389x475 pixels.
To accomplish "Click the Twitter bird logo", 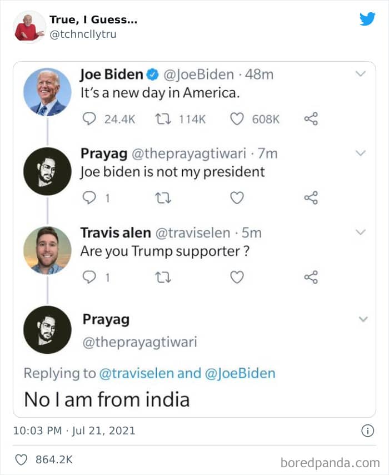I will [367, 19].
